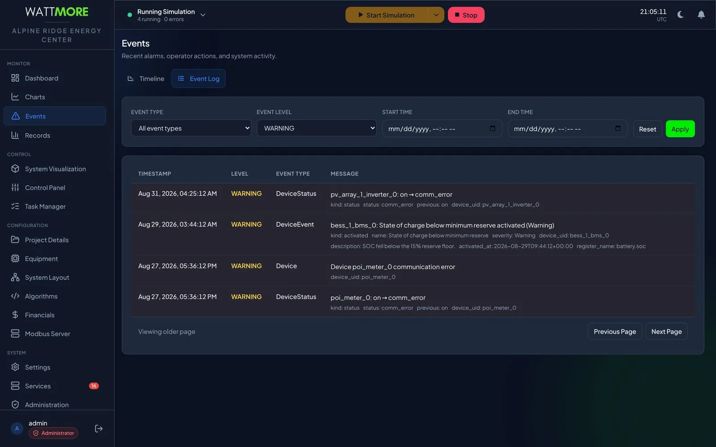Click 'Device poi_meter_0 communication error' message
This screenshot has height=447, width=716.
click(x=392, y=267)
